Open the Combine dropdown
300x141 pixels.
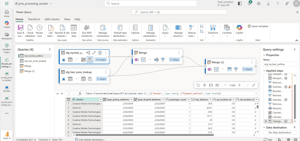pos(227,31)
